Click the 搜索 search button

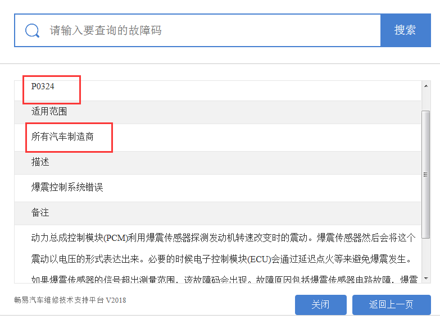coord(406,30)
